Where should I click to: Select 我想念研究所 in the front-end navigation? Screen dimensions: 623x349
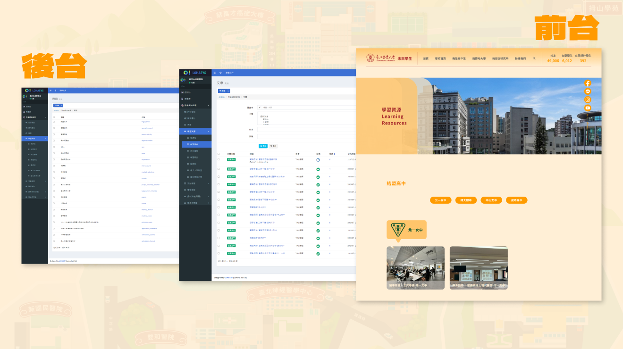click(x=500, y=58)
